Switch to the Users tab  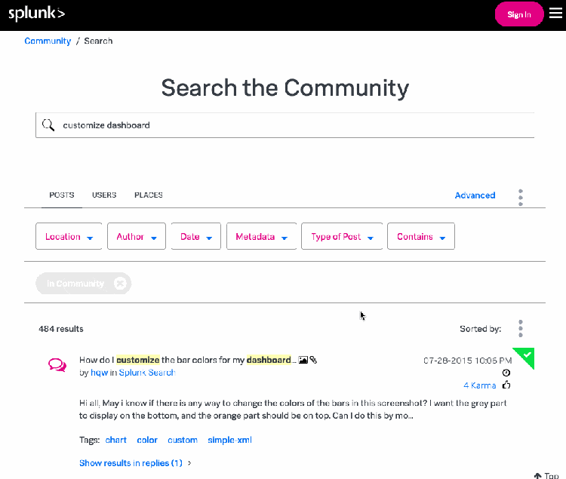pos(104,195)
